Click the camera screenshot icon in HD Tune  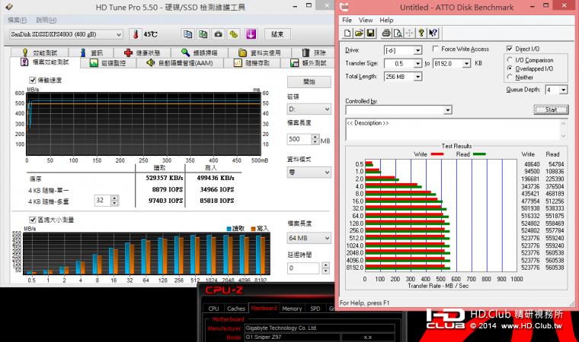pos(218,34)
